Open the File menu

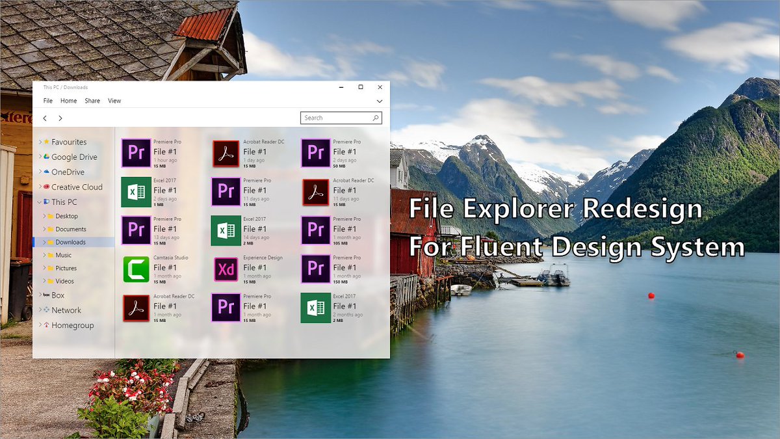coord(48,101)
